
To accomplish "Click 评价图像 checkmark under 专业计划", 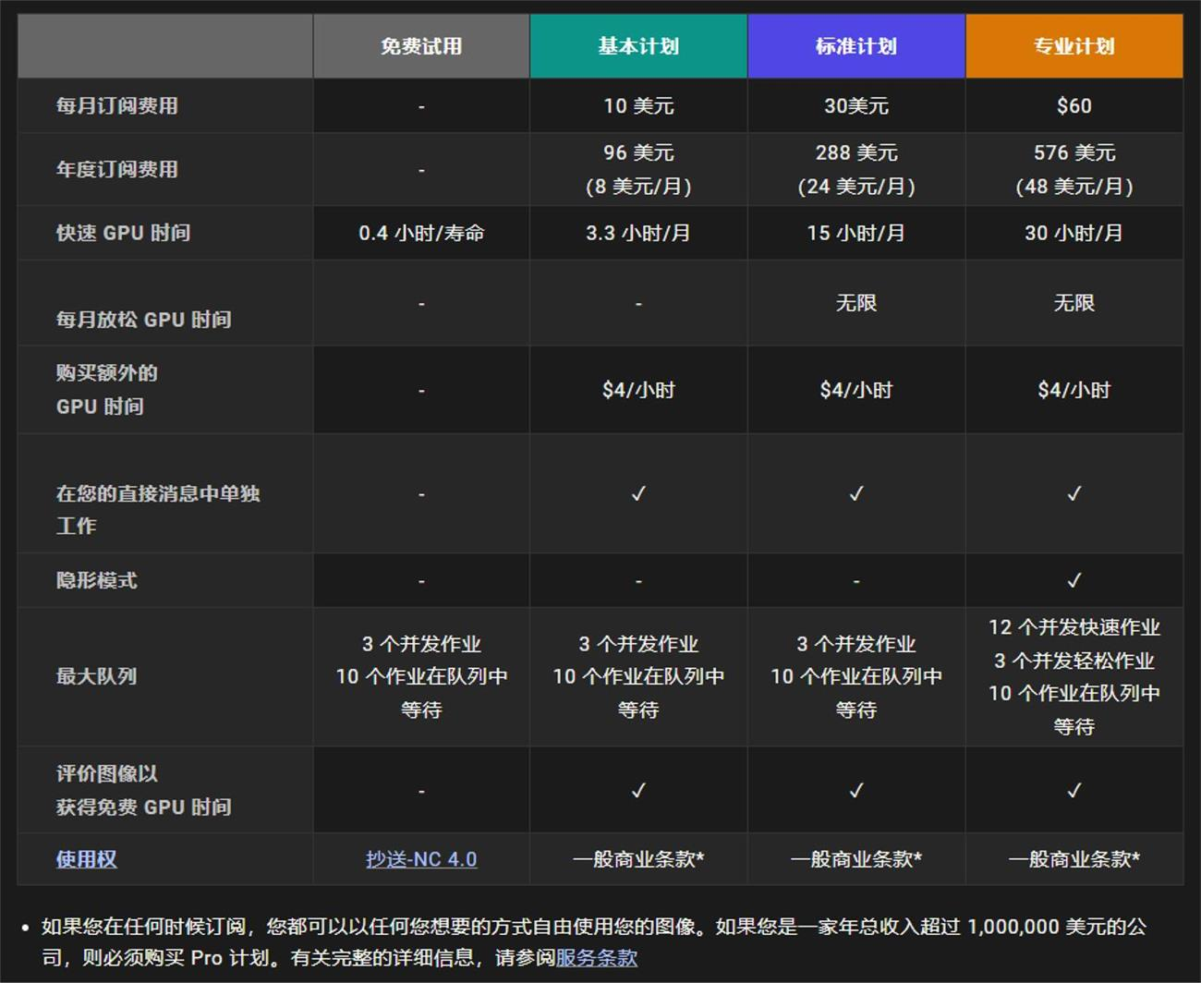I will tap(1074, 791).
